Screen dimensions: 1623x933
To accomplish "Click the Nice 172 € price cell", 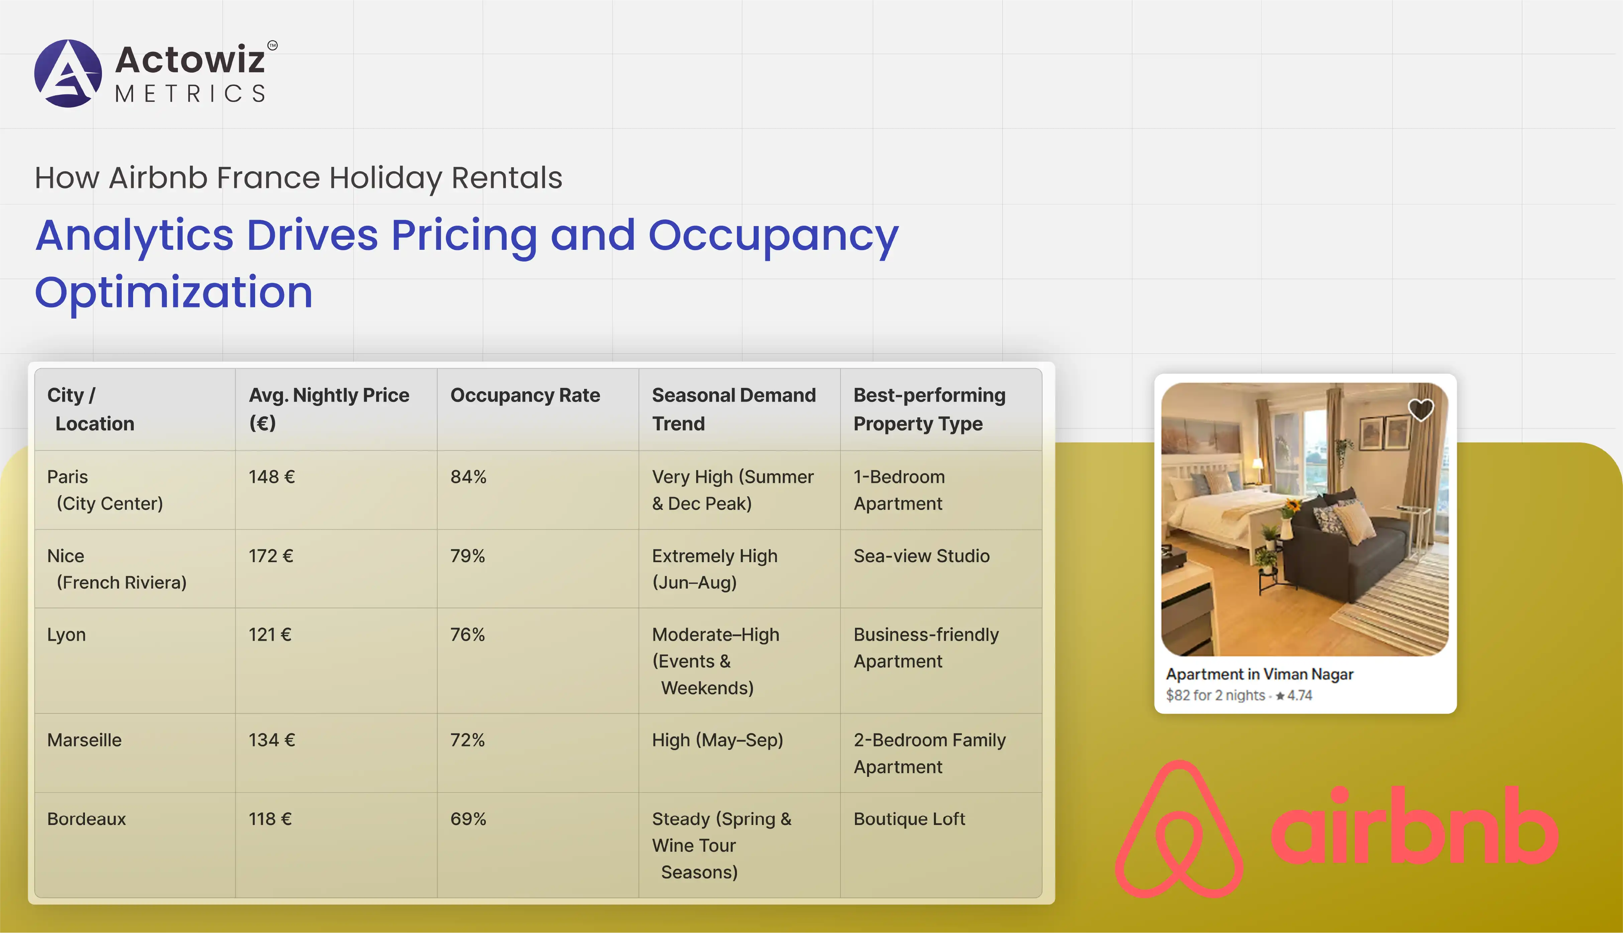I will (x=271, y=555).
